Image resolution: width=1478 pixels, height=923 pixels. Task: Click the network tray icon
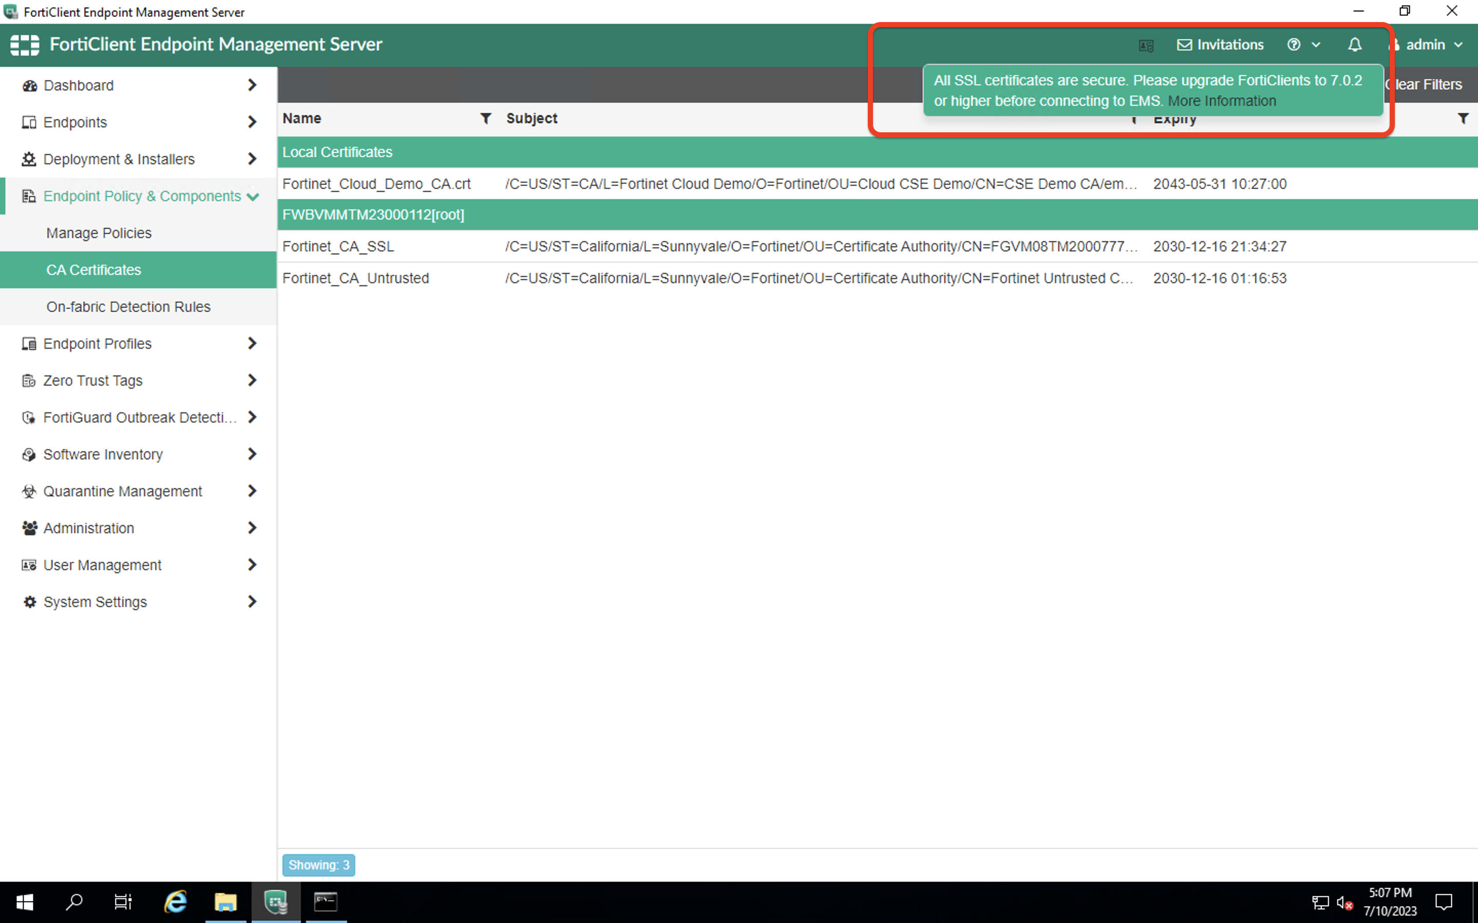click(1320, 903)
